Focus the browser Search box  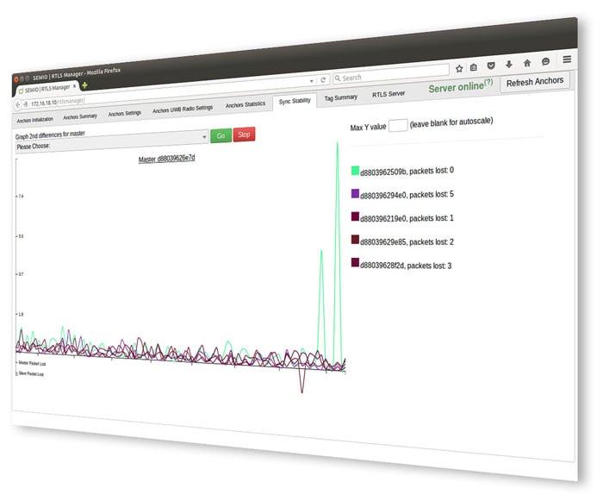(x=391, y=74)
